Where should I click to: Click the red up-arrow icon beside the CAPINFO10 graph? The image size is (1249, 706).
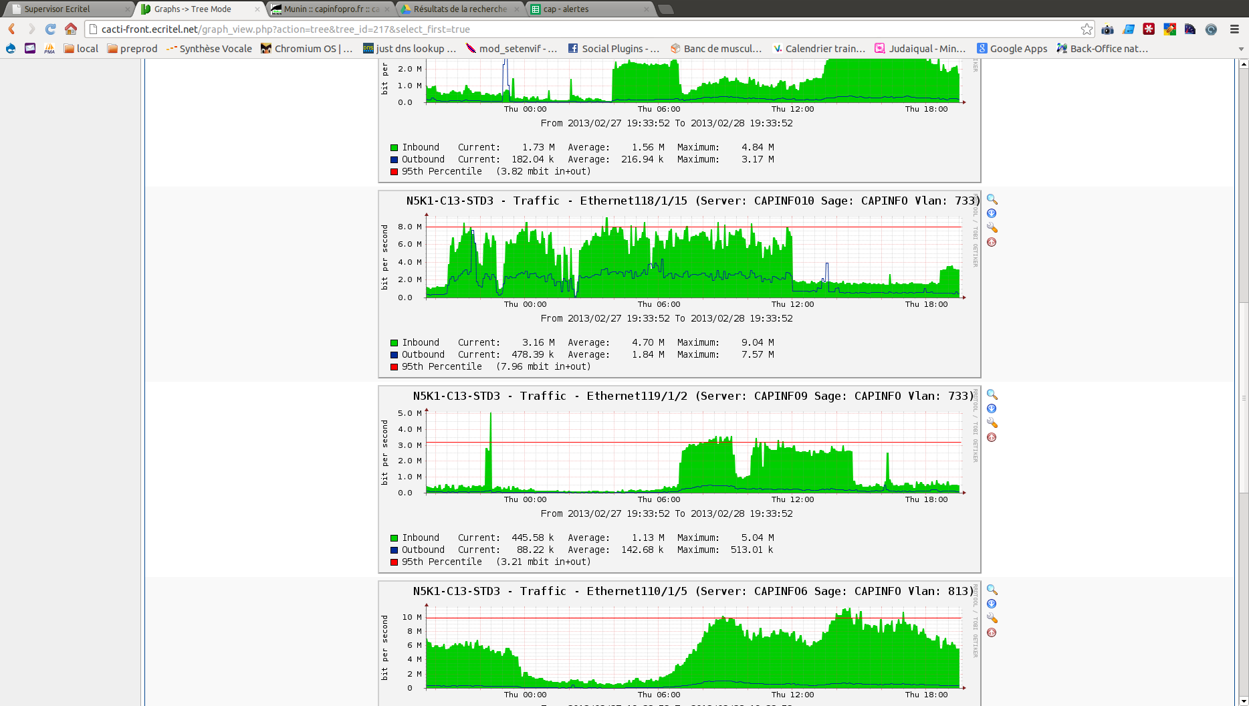992,242
